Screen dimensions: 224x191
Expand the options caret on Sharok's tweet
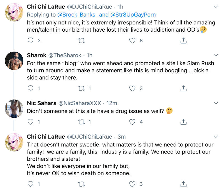coord(216,55)
